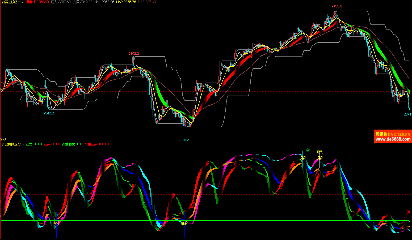Select the yellow MA2 2355.76 legend
The width and height of the screenshot is (412, 240).
pos(126,2)
